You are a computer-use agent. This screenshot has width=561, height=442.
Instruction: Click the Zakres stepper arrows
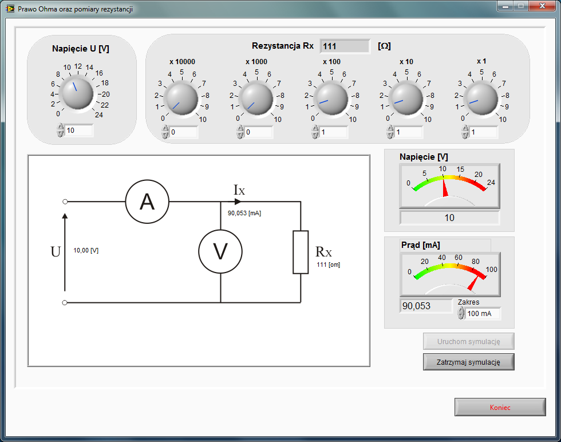[461, 314]
